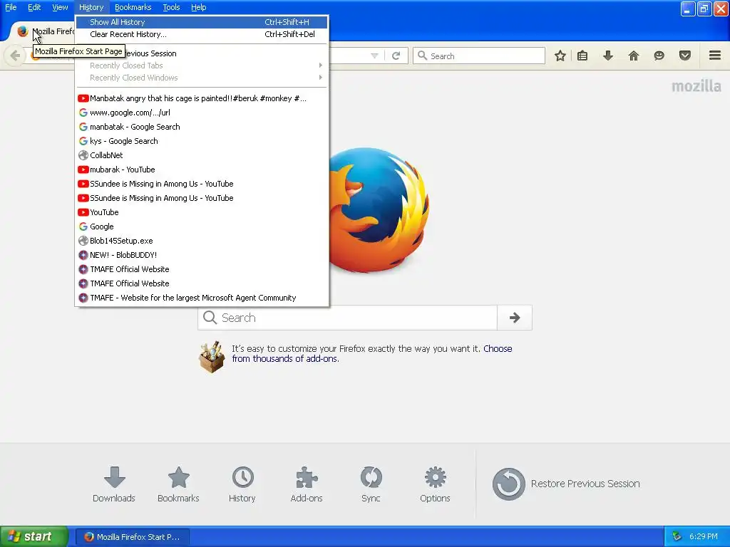Open the downloads arrow in toolbar
This screenshot has width=730, height=547.
[608, 56]
